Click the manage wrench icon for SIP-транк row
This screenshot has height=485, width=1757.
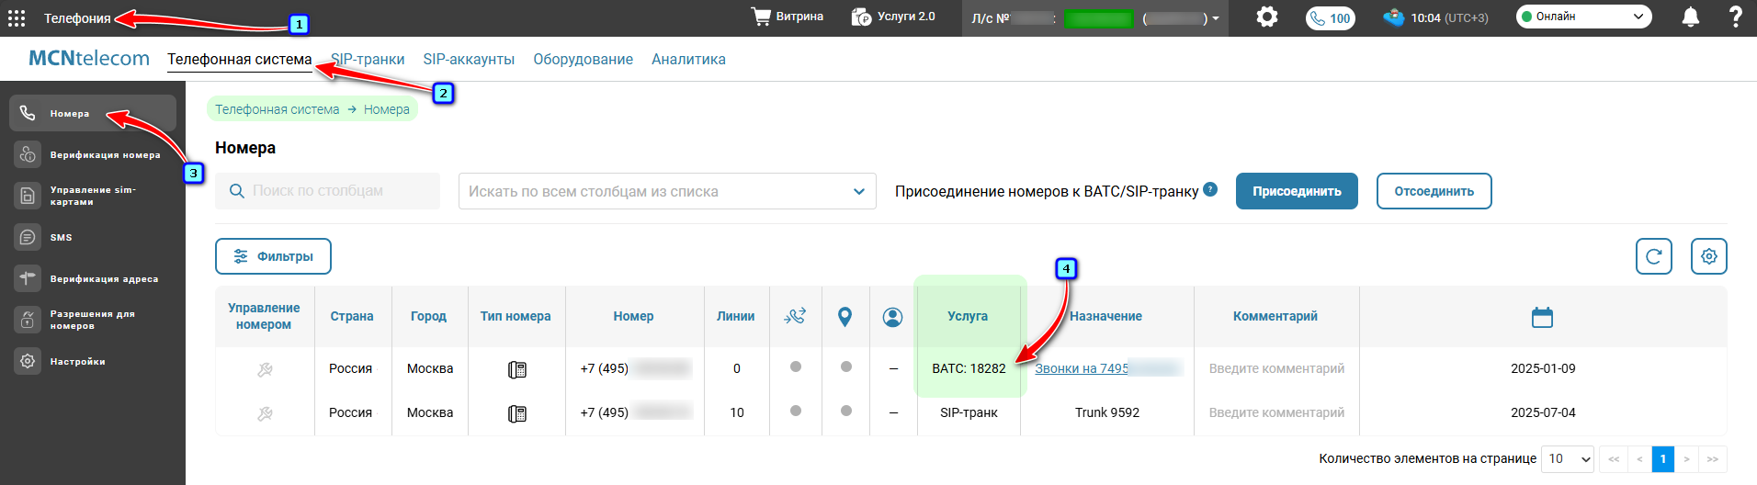[265, 413]
